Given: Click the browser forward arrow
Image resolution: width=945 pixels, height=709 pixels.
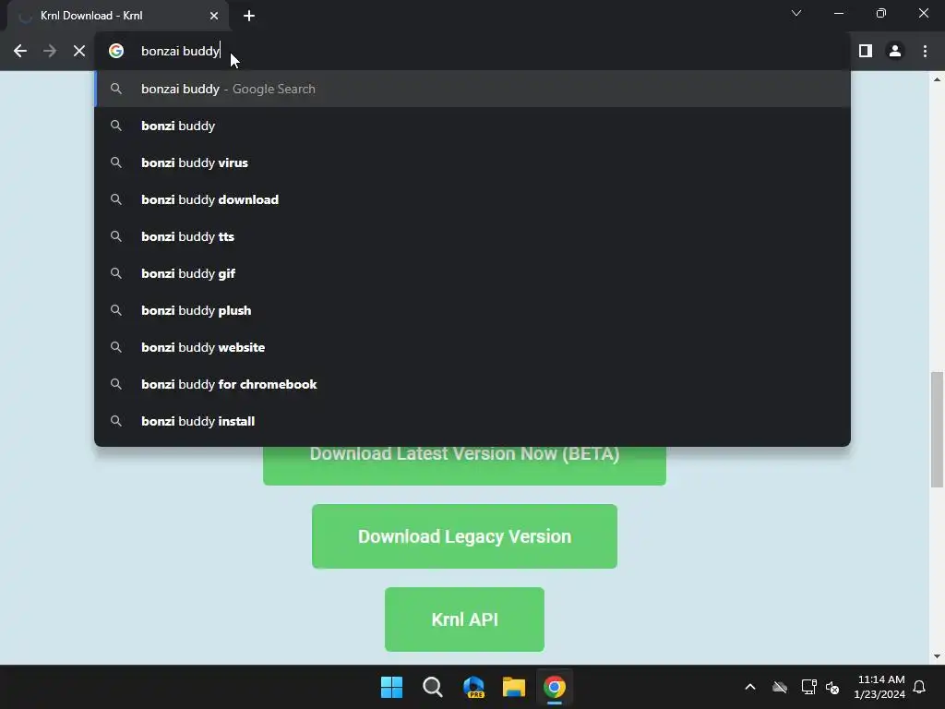Looking at the screenshot, I should click(50, 51).
